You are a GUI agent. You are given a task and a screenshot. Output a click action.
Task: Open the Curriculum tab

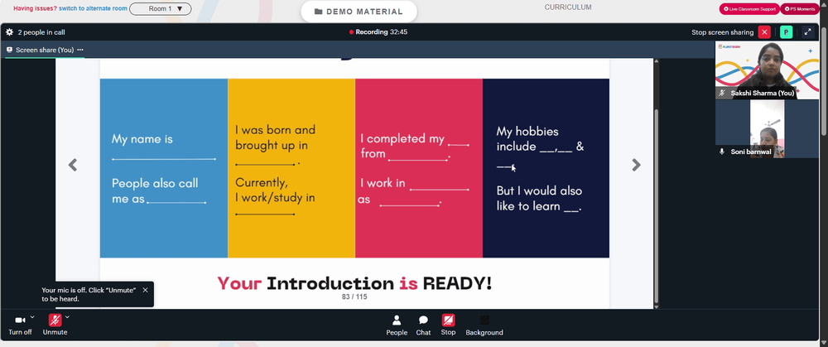tap(568, 7)
